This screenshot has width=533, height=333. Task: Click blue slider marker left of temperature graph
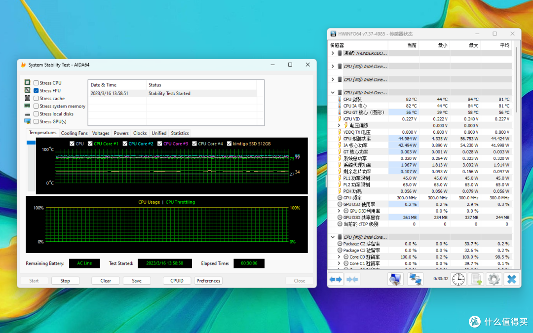(31, 143)
